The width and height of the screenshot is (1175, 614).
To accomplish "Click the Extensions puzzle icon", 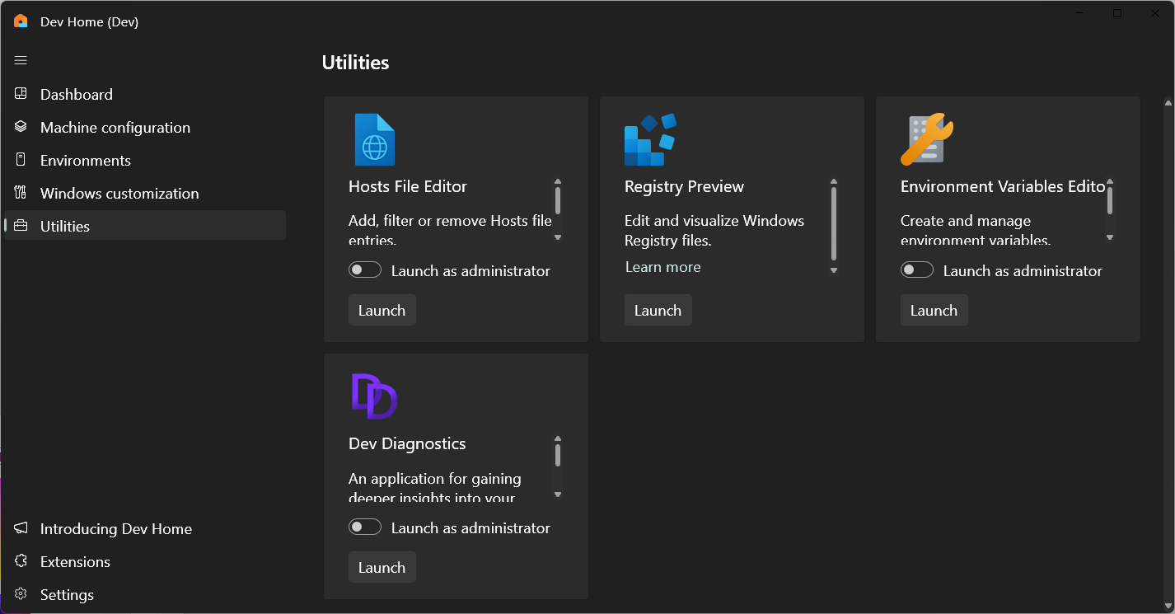I will coord(21,561).
